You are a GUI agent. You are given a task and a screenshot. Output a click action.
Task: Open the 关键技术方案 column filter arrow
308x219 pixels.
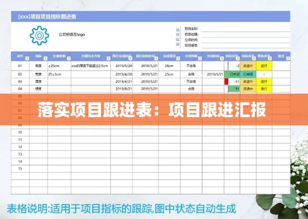tap(108, 58)
